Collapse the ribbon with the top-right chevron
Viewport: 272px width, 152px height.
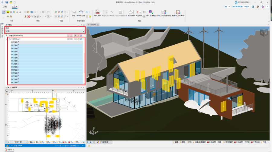point(267,7)
